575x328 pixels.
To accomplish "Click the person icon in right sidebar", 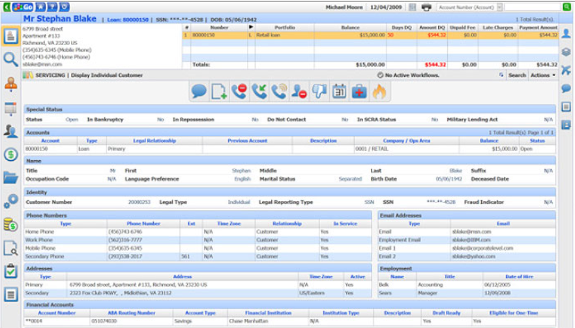I will point(566,34).
